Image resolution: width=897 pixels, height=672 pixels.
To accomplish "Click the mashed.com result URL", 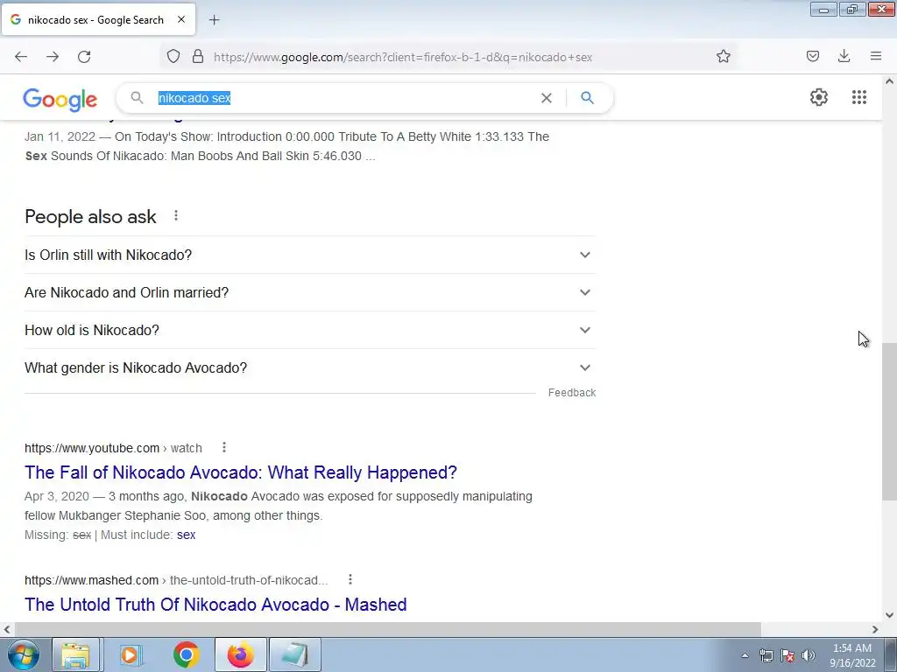I will coord(176,580).
